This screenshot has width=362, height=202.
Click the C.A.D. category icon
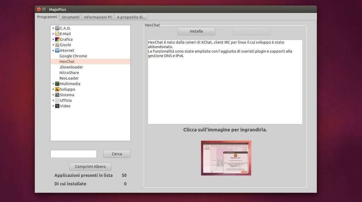[x=57, y=28]
